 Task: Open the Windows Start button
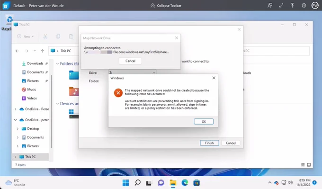coord(125,182)
